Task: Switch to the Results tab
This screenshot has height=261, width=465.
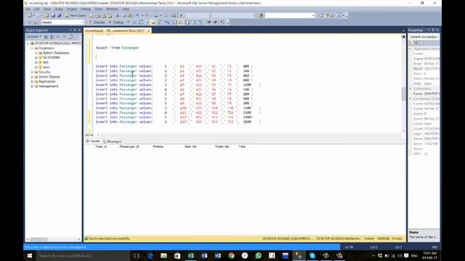Action: (x=93, y=141)
